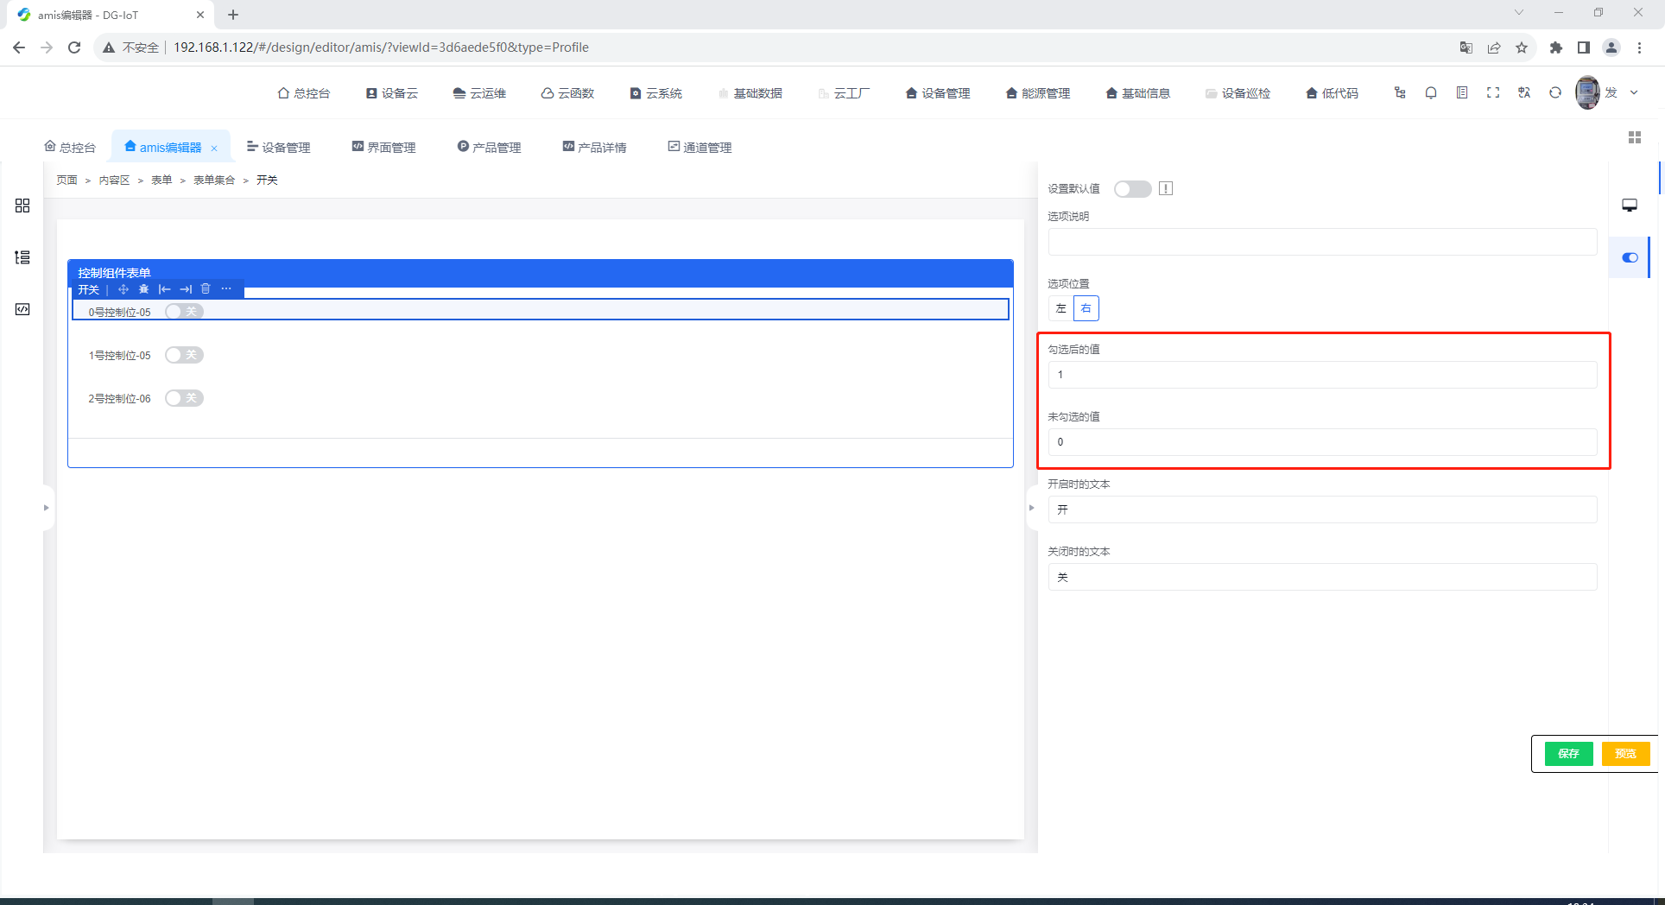The width and height of the screenshot is (1665, 905).
Task: Switch language with the translate icon
Action: [x=1524, y=92]
